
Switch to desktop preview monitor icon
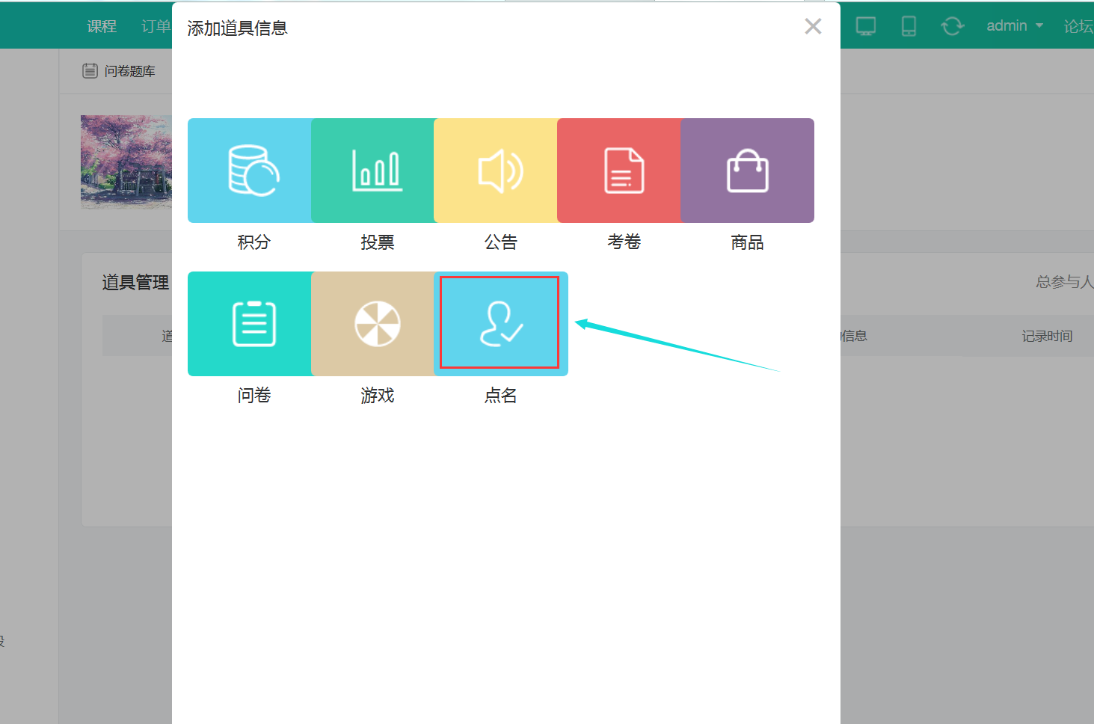865,26
